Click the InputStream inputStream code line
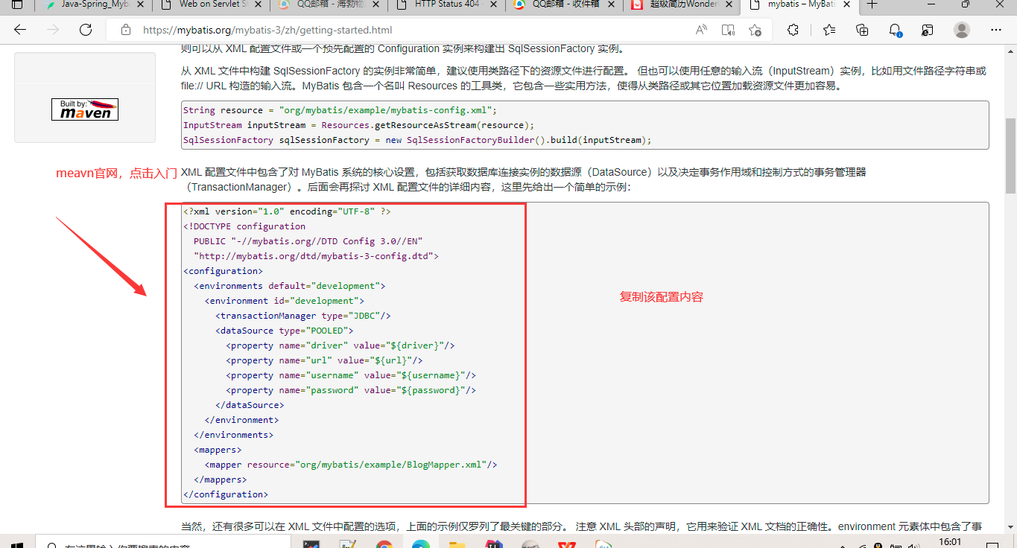Image resolution: width=1017 pixels, height=548 pixels. [x=358, y=125]
